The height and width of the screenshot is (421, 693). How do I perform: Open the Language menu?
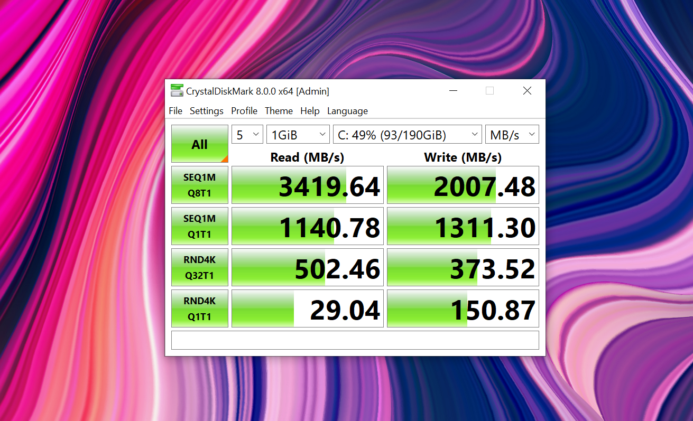pos(347,111)
